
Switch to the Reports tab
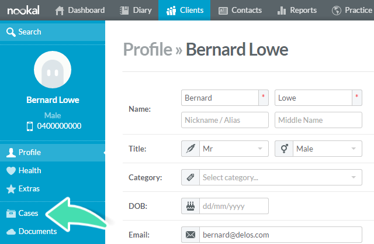pyautogui.click(x=297, y=11)
